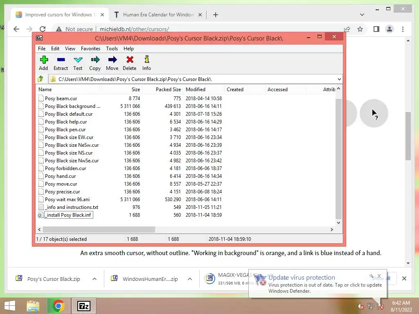Expand the address path dropdown

[339, 79]
